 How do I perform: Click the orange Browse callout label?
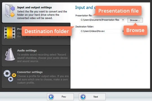(x=135, y=30)
